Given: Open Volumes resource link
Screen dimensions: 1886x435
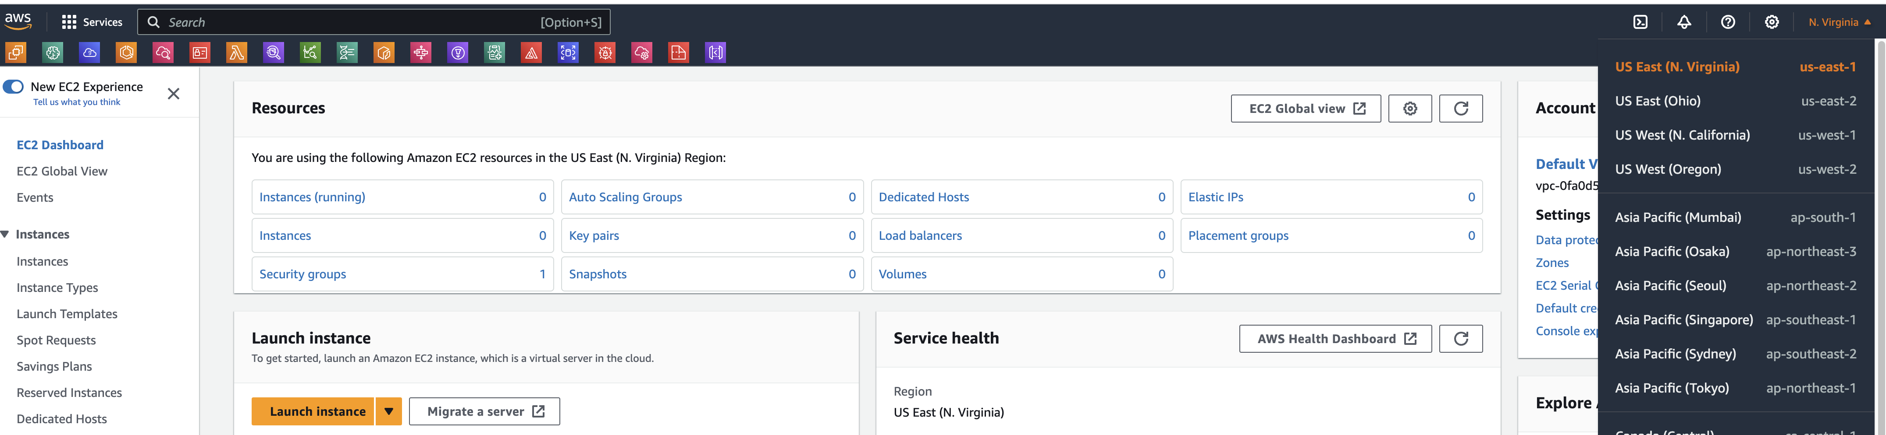Looking at the screenshot, I should [x=902, y=274].
